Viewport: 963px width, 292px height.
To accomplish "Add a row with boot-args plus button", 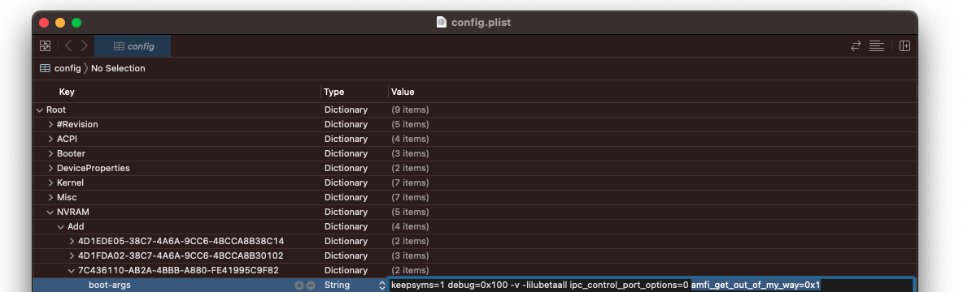I will tap(299, 286).
